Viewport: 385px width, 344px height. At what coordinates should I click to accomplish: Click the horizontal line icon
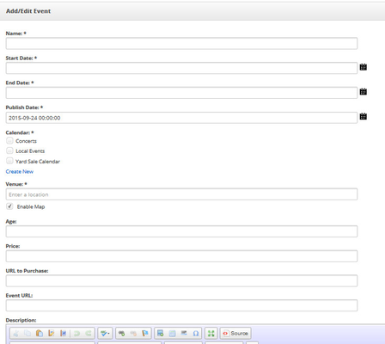(184, 333)
